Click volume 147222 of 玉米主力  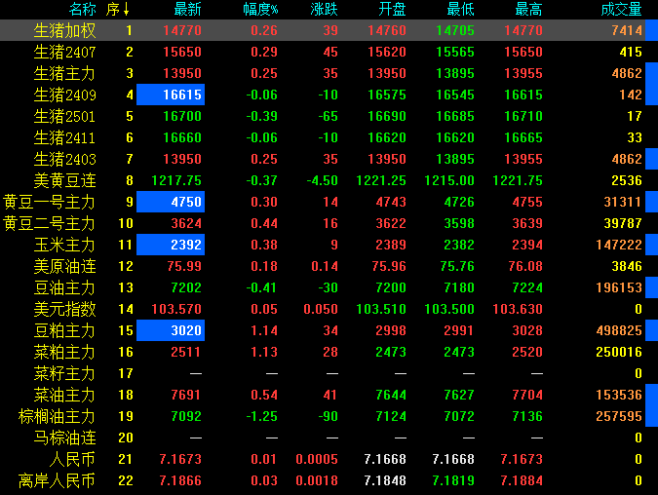tap(619, 245)
